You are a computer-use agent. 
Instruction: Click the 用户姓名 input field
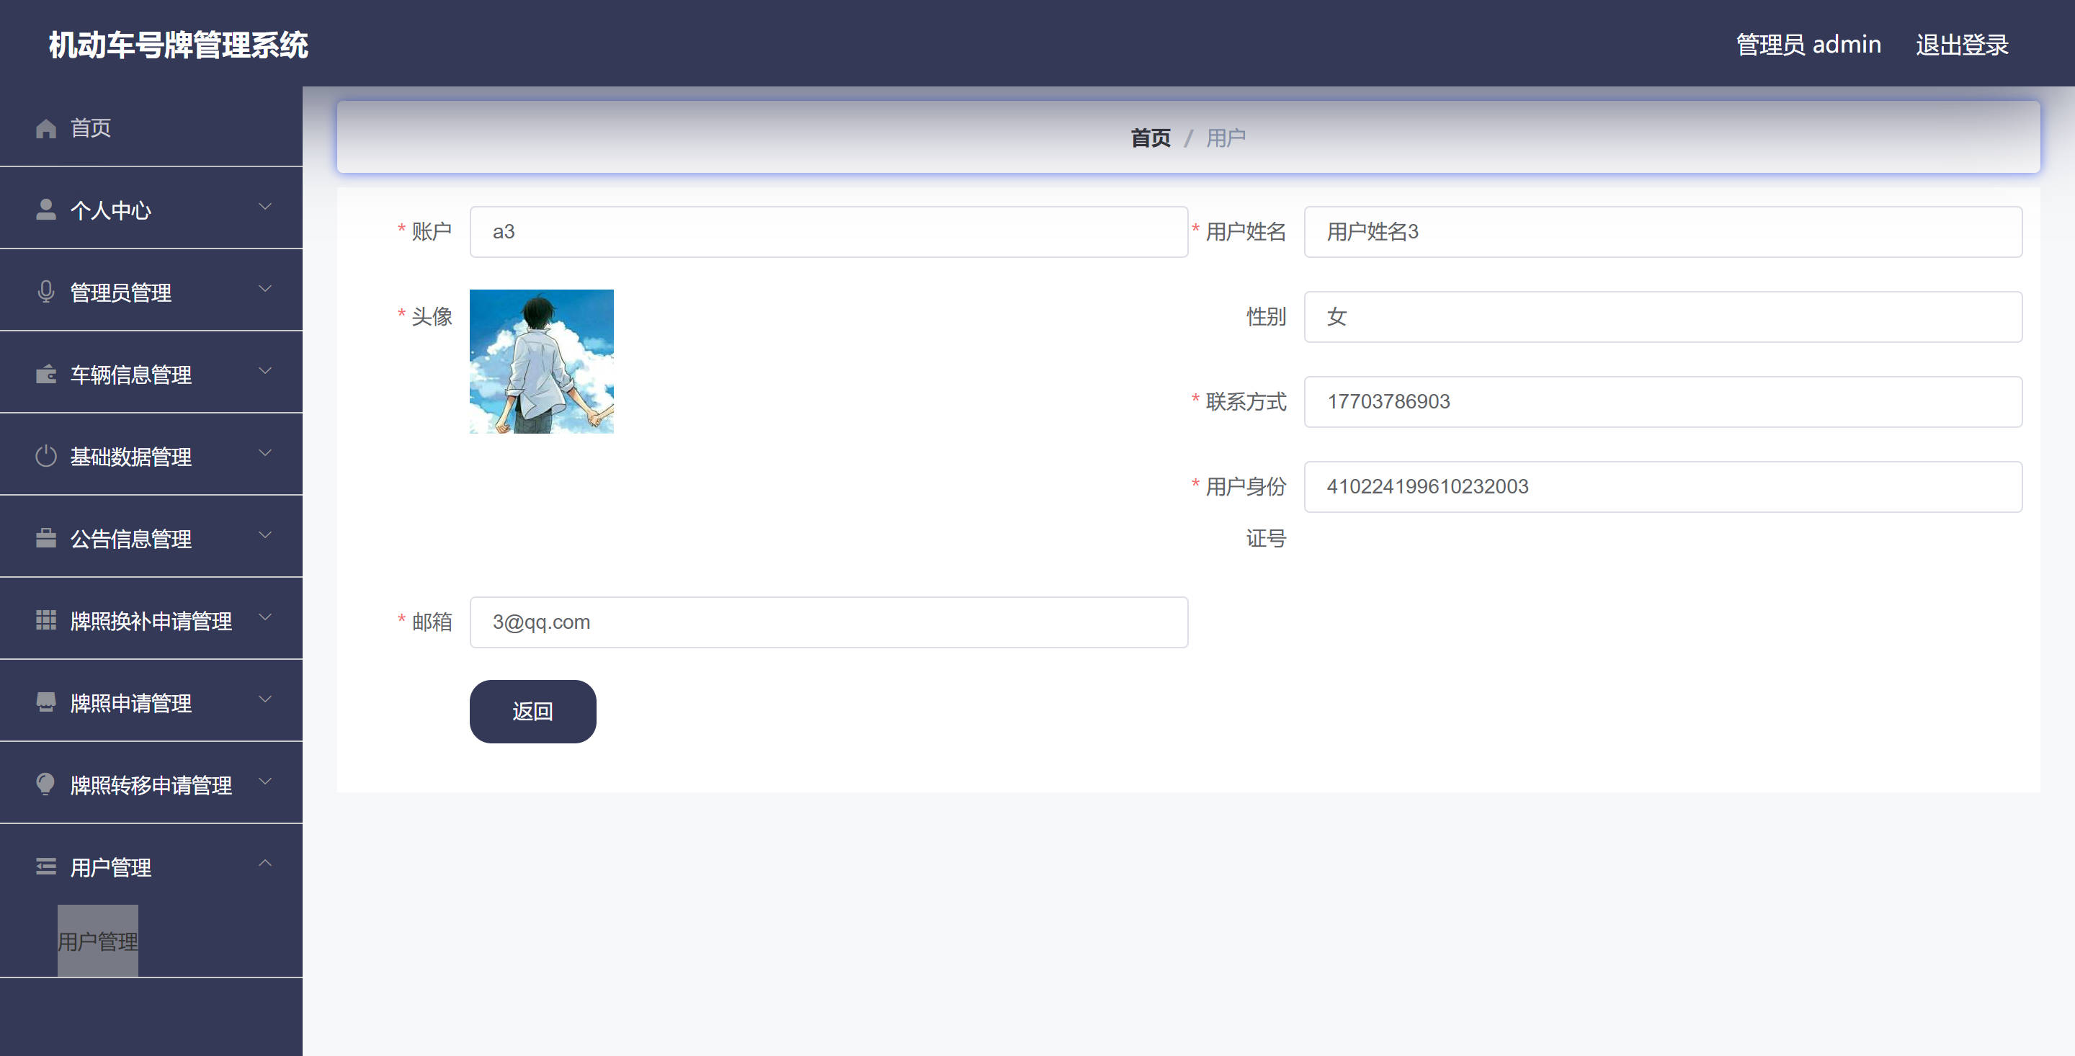[x=1663, y=232]
